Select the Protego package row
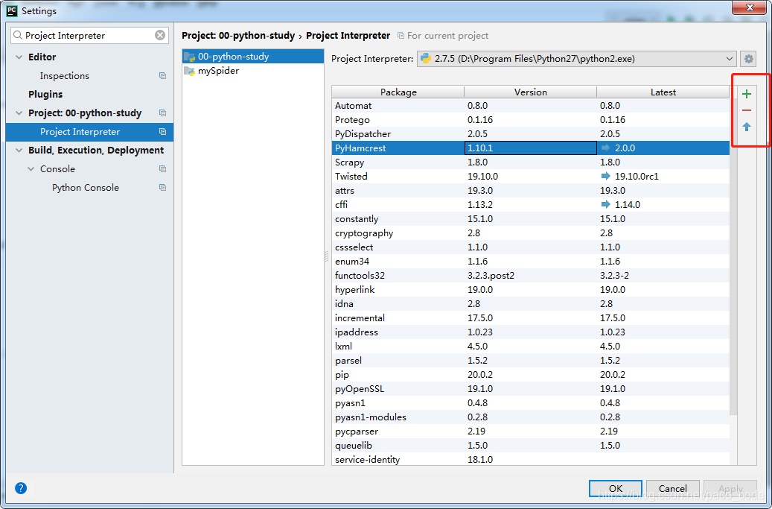This screenshot has height=509, width=772. pos(530,120)
